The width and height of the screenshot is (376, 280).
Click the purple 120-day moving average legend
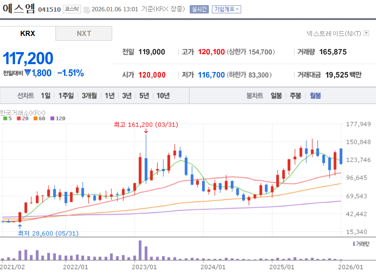click(x=58, y=118)
